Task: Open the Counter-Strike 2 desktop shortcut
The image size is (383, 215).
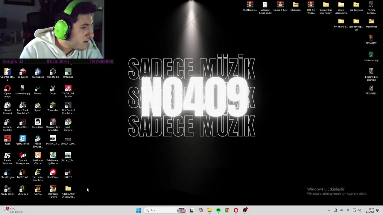Action: click(x=7, y=75)
